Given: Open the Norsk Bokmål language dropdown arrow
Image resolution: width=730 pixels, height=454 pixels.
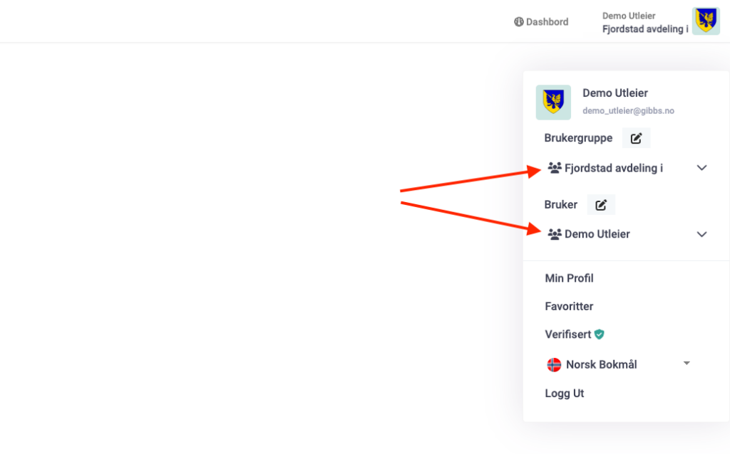Looking at the screenshot, I should coord(687,364).
